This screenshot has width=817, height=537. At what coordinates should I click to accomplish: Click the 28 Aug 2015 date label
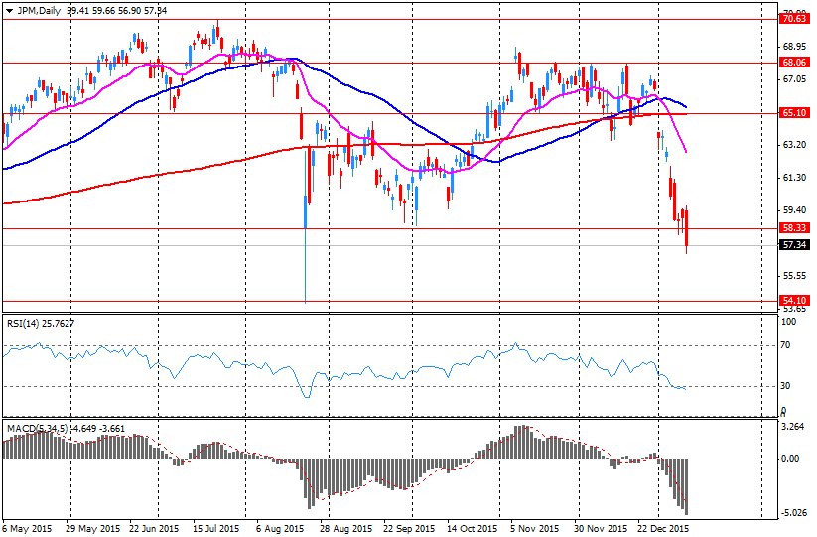346,529
